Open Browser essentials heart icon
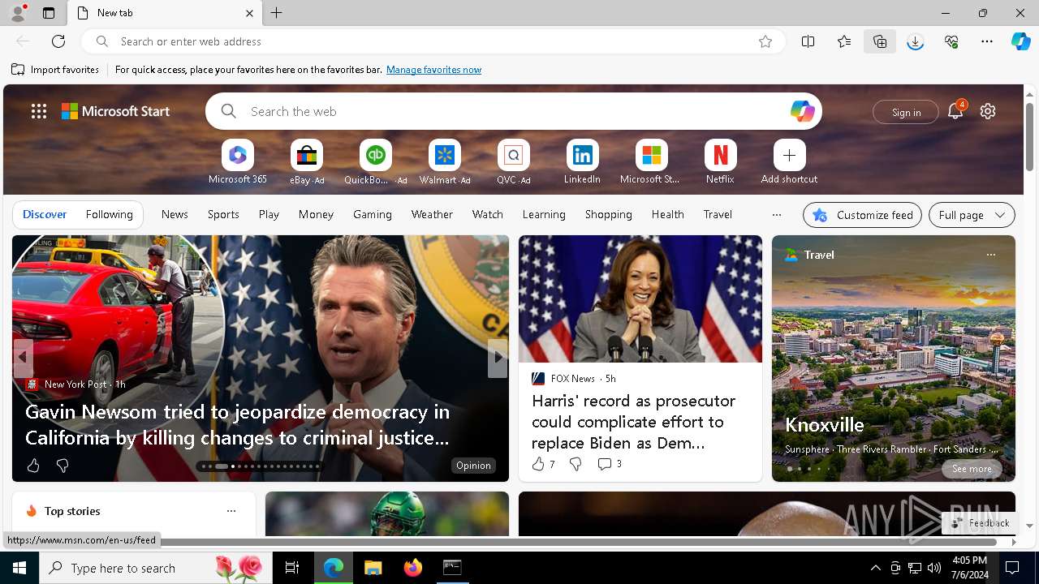 pyautogui.click(x=951, y=41)
